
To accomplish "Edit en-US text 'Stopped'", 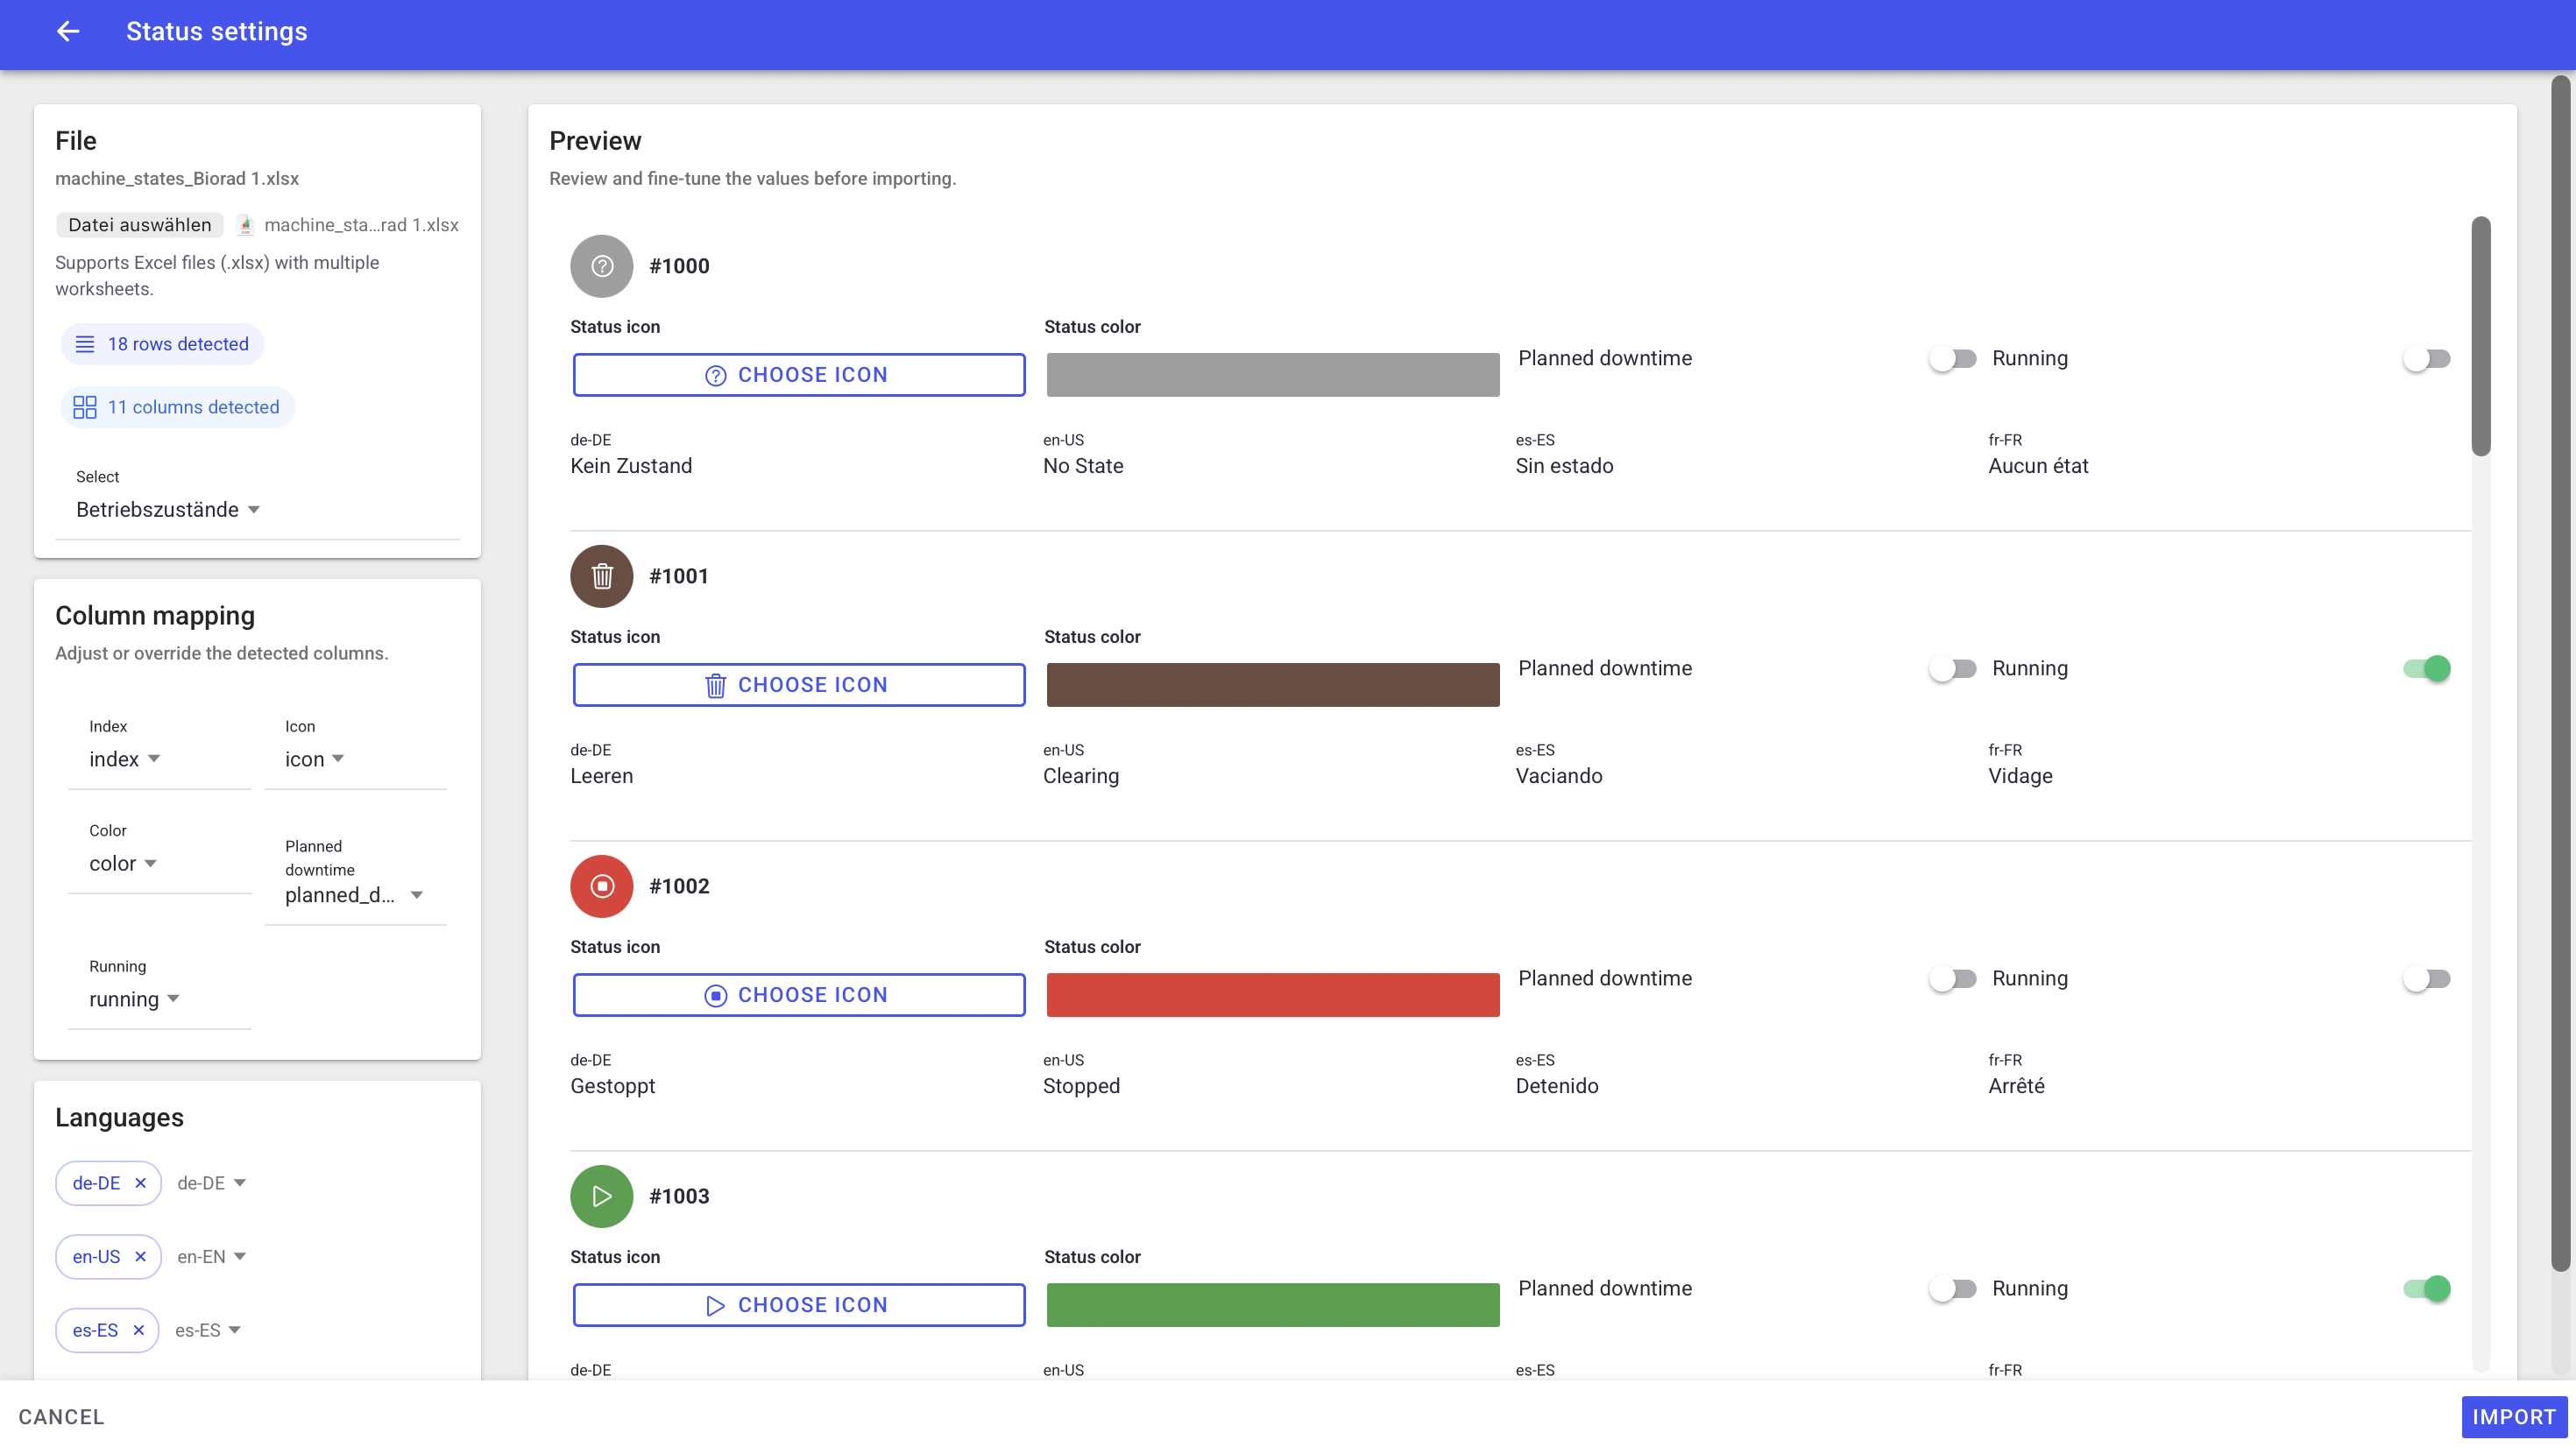I will 1081,1086.
